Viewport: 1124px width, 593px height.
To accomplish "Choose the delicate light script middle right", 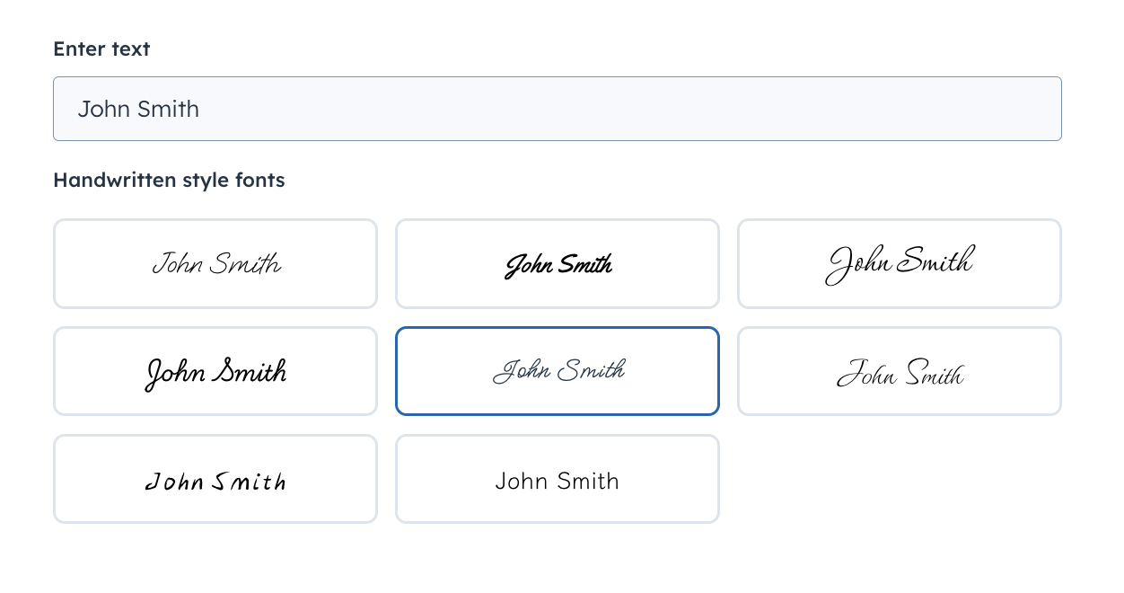I will 899,371.
